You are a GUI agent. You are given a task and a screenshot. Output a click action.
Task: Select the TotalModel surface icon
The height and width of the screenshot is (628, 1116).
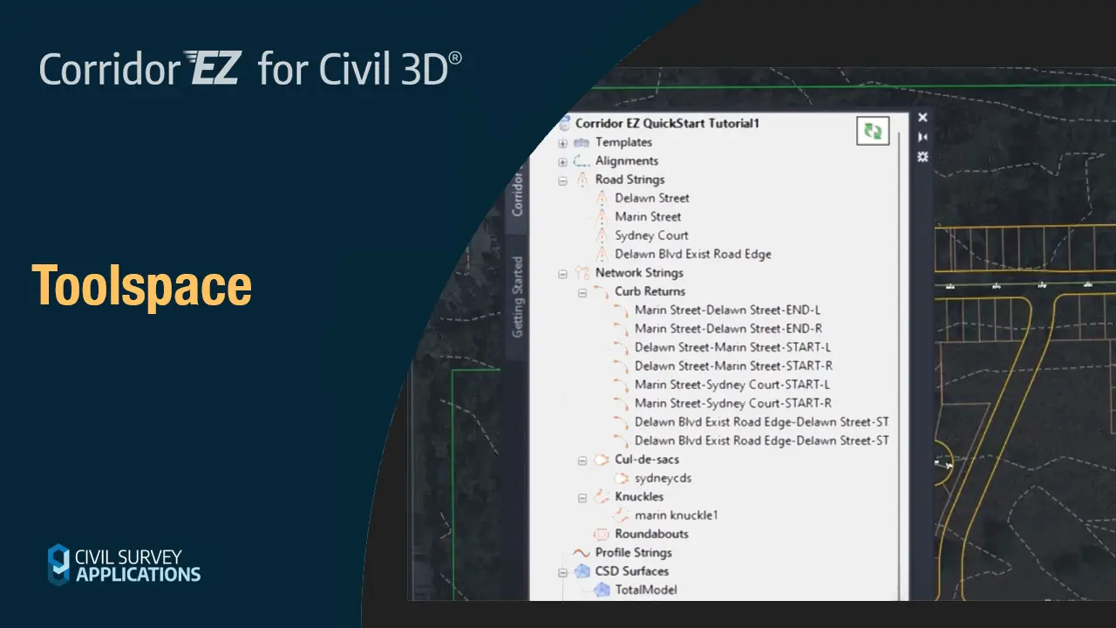(602, 590)
